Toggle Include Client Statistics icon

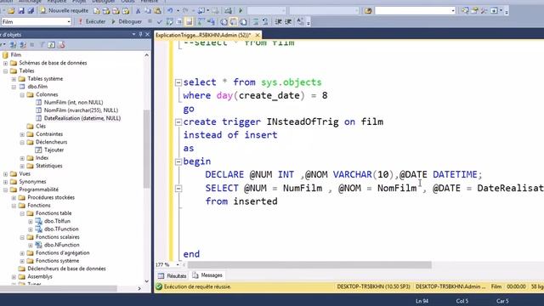211,22
